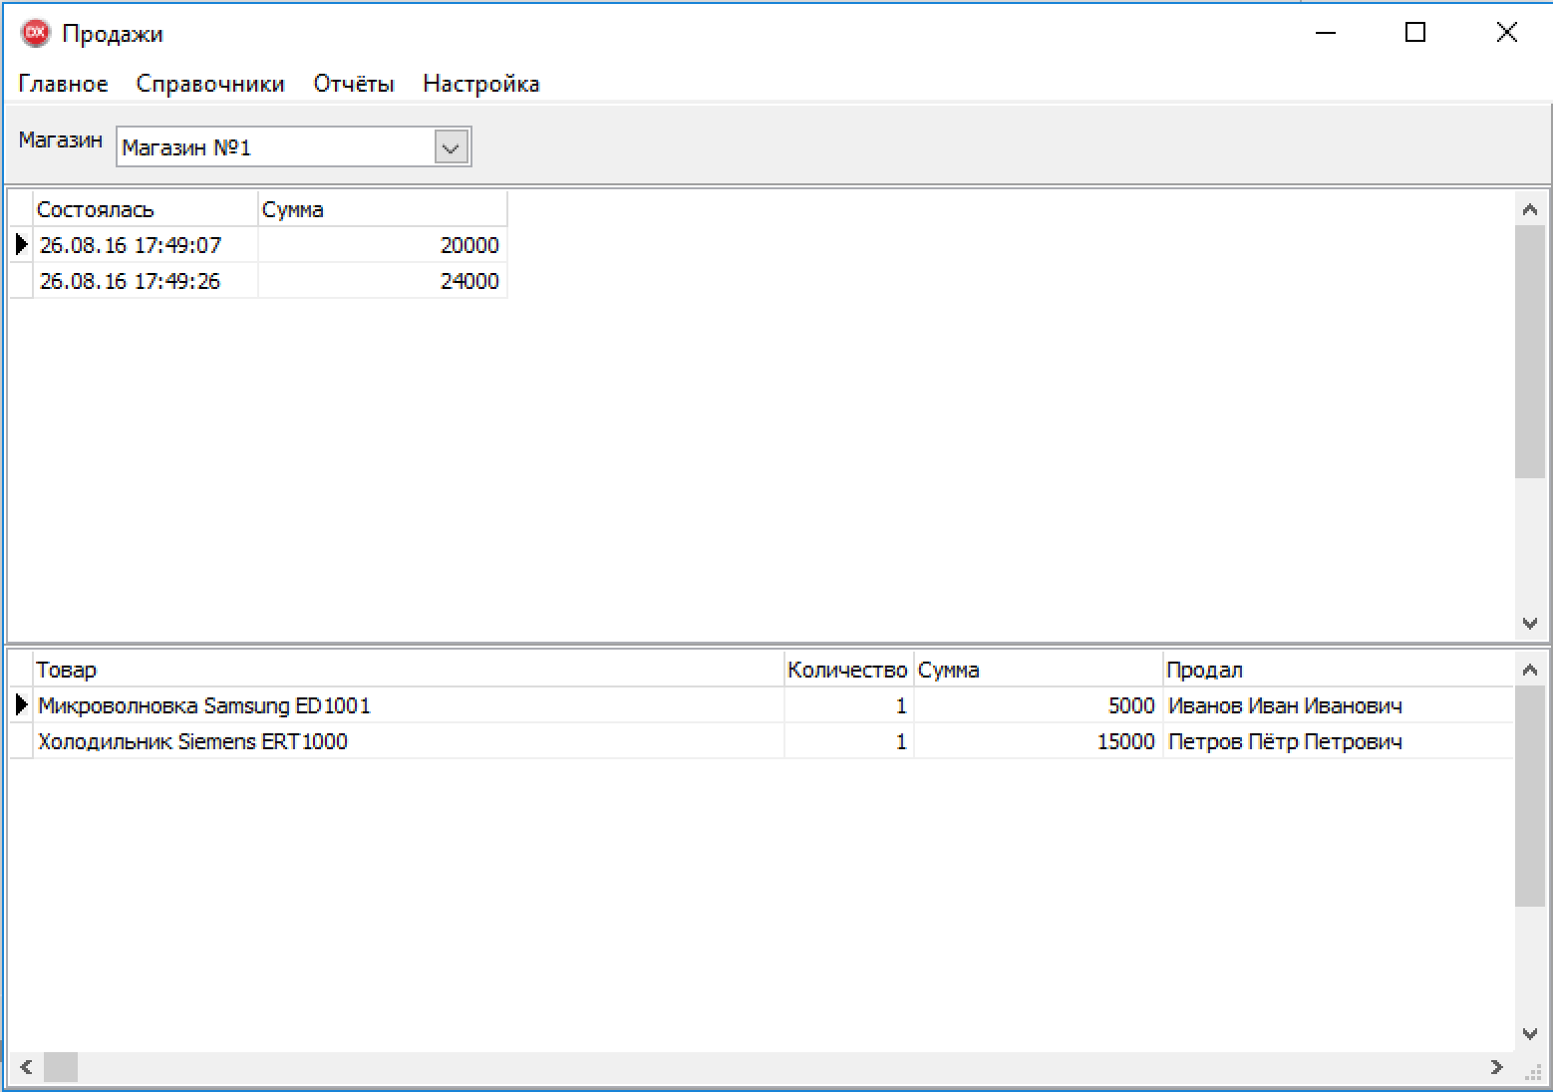Maximize the Продажи window
The width and height of the screenshot is (1553, 1092).
(x=1415, y=33)
